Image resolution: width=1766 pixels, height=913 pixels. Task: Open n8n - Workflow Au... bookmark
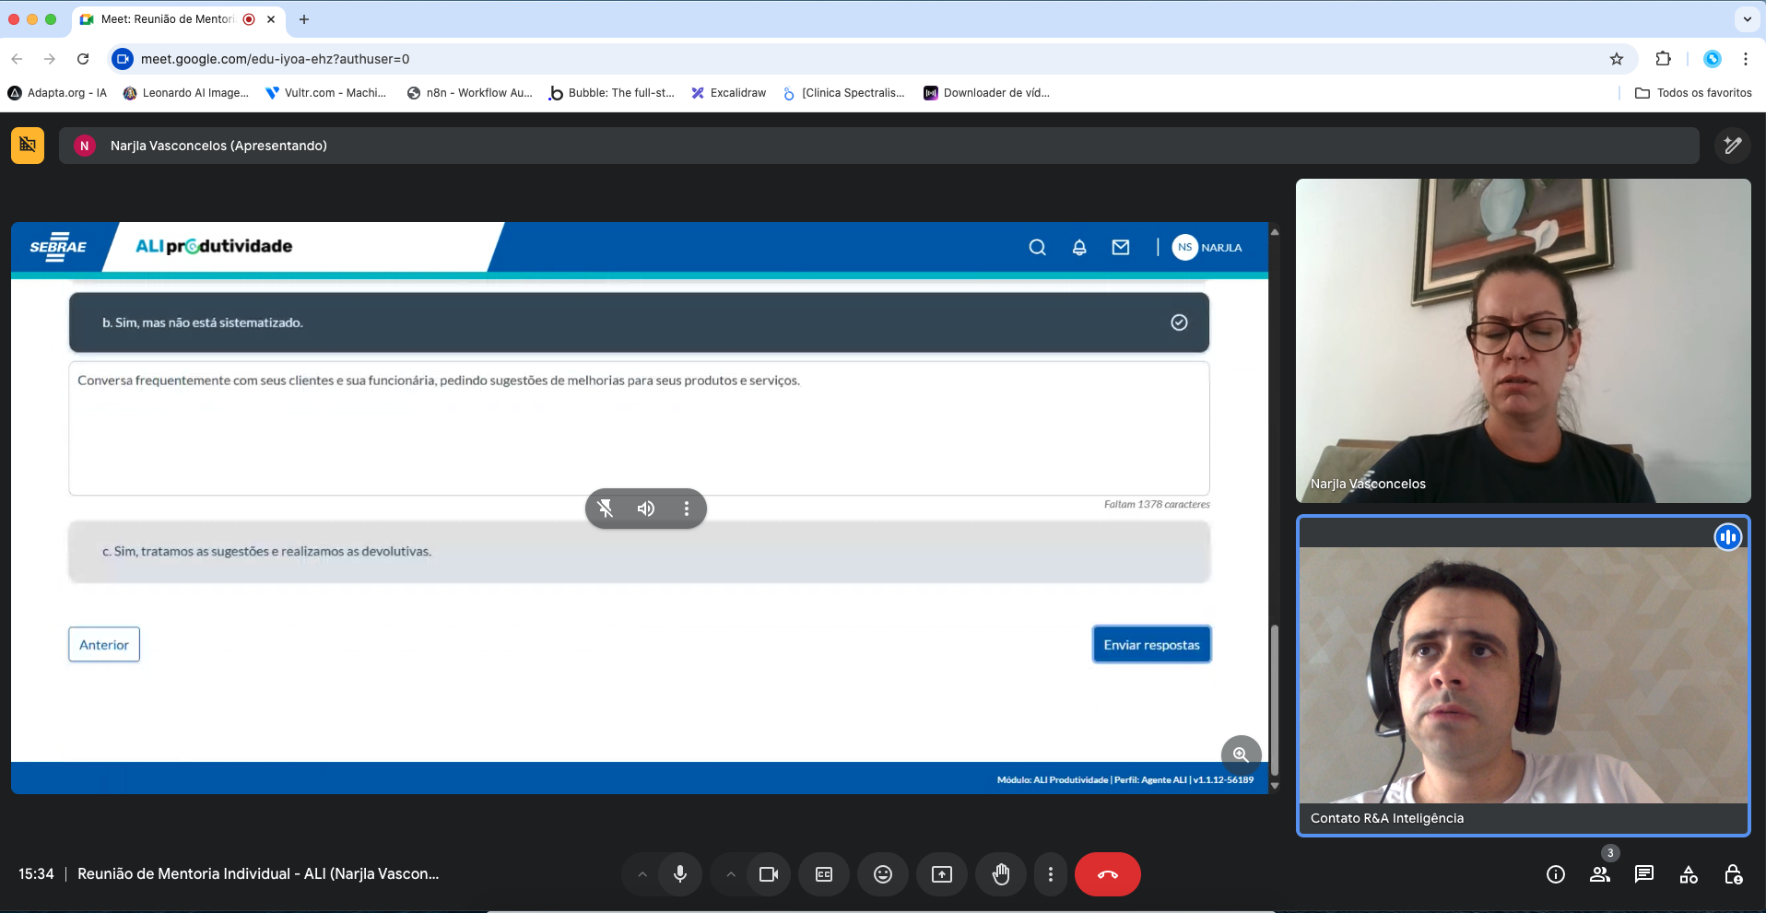point(469,93)
